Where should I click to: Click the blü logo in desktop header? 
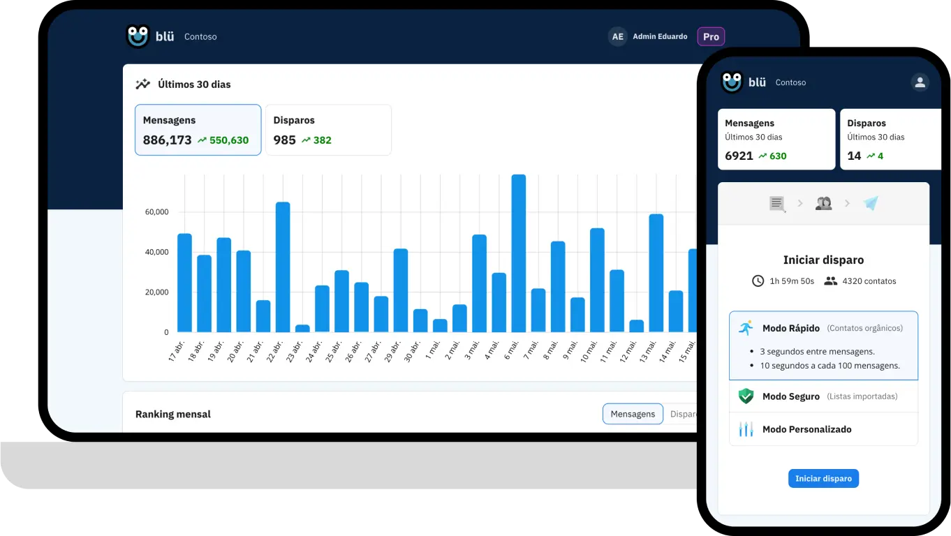pyautogui.click(x=149, y=36)
